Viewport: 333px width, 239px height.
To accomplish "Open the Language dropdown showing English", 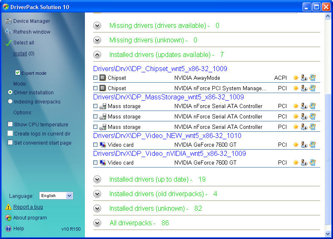I will click(x=56, y=195).
